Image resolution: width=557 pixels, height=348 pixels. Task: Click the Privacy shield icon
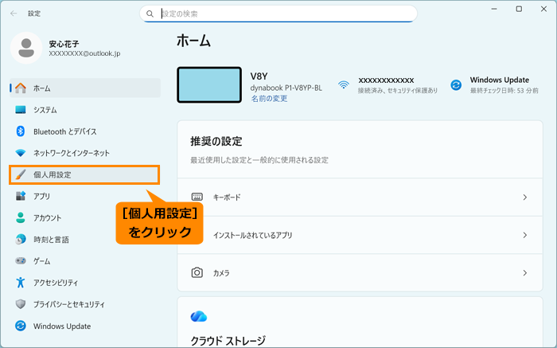[x=21, y=304]
